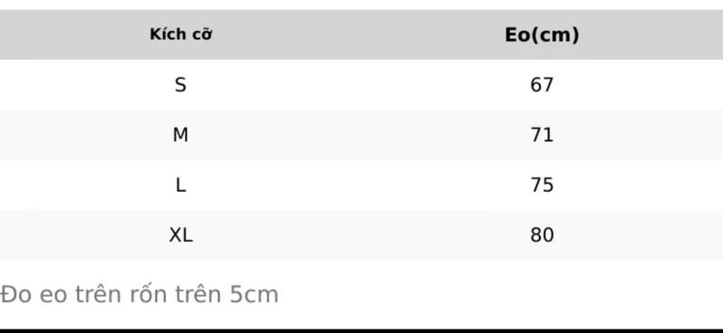Click the word "Đo" starting the note
Viewport: 723px width, 333px height.
pyautogui.click(x=15, y=295)
